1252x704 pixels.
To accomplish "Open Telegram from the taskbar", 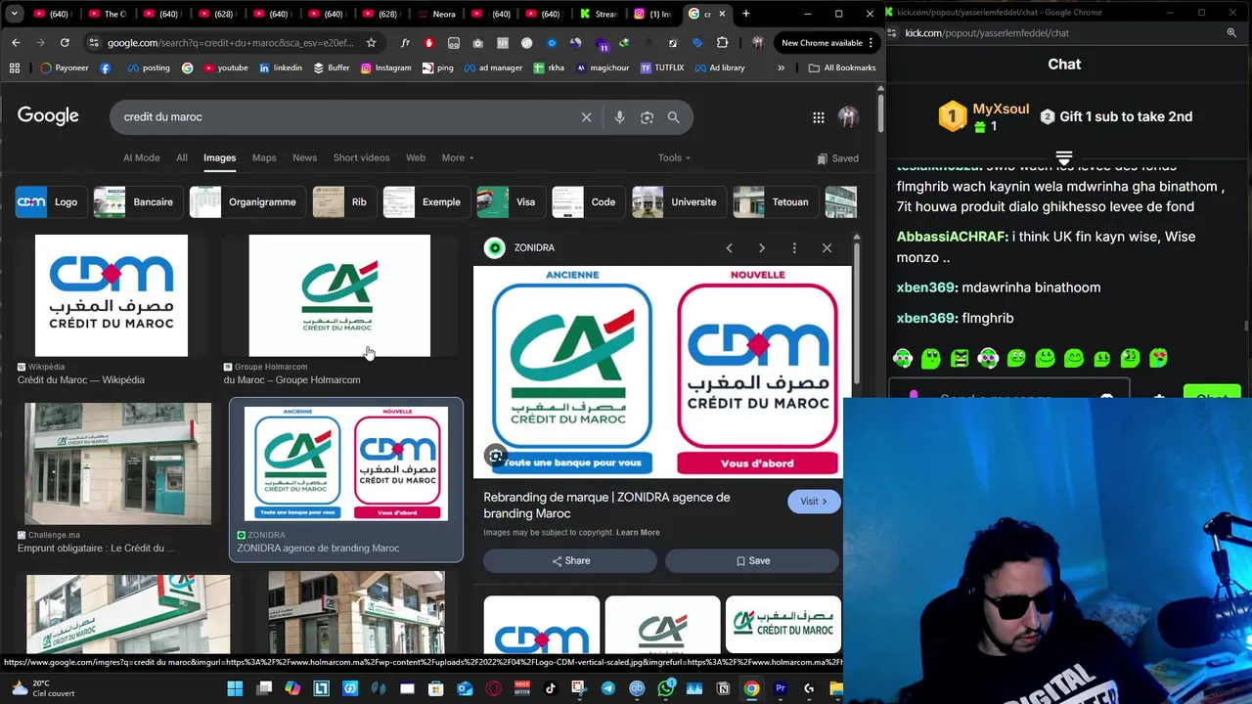I will 608,688.
